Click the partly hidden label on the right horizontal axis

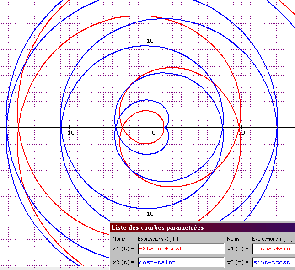243,133
